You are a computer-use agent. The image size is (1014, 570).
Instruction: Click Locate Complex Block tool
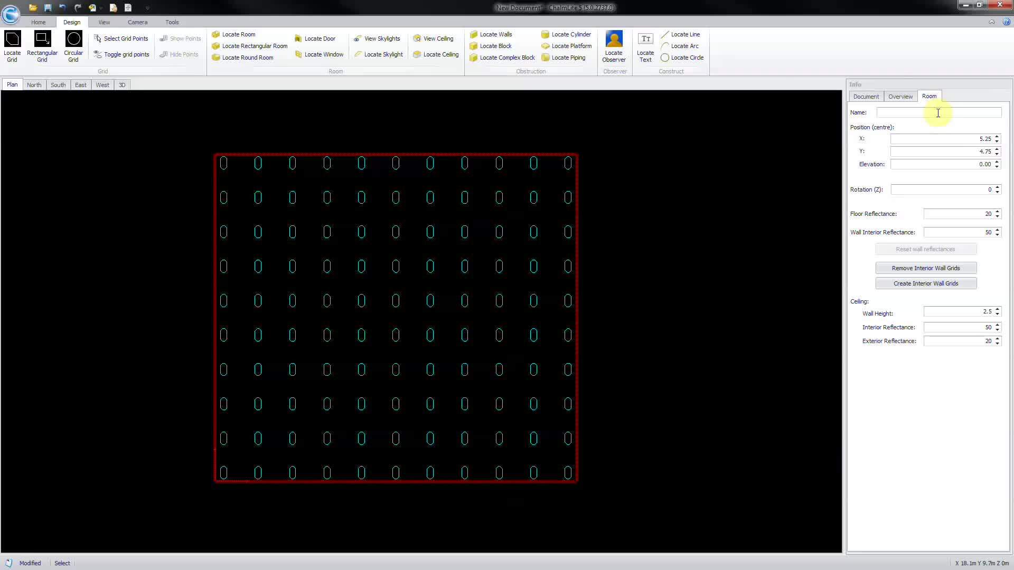pyautogui.click(x=502, y=58)
